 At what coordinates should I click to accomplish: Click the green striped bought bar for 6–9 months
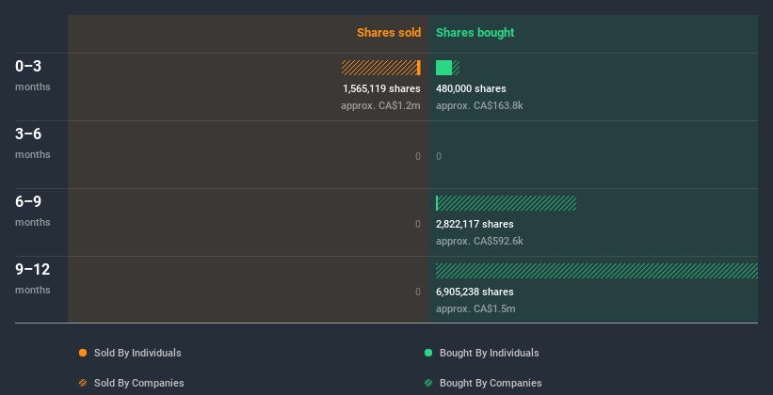507,203
